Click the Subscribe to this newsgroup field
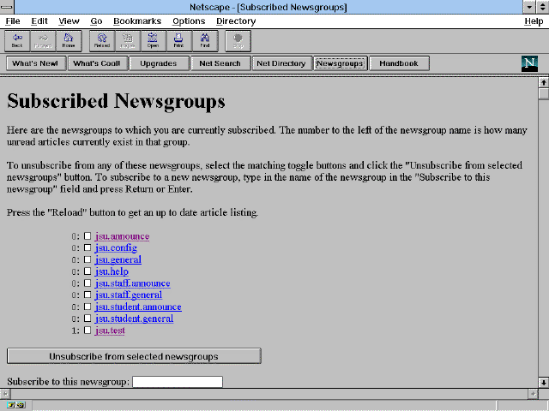Screen dimensions: 549x411 (178, 382)
